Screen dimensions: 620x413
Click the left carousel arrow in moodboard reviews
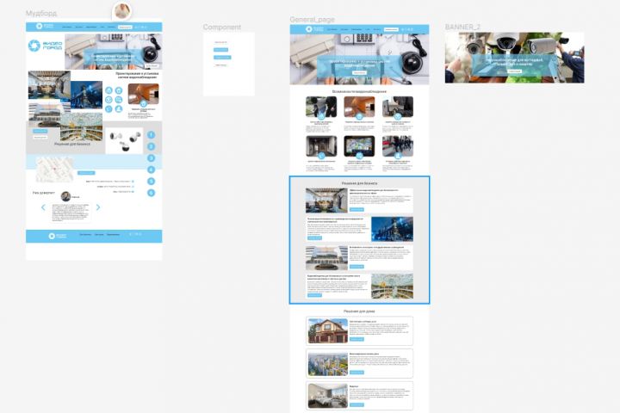coord(43,207)
